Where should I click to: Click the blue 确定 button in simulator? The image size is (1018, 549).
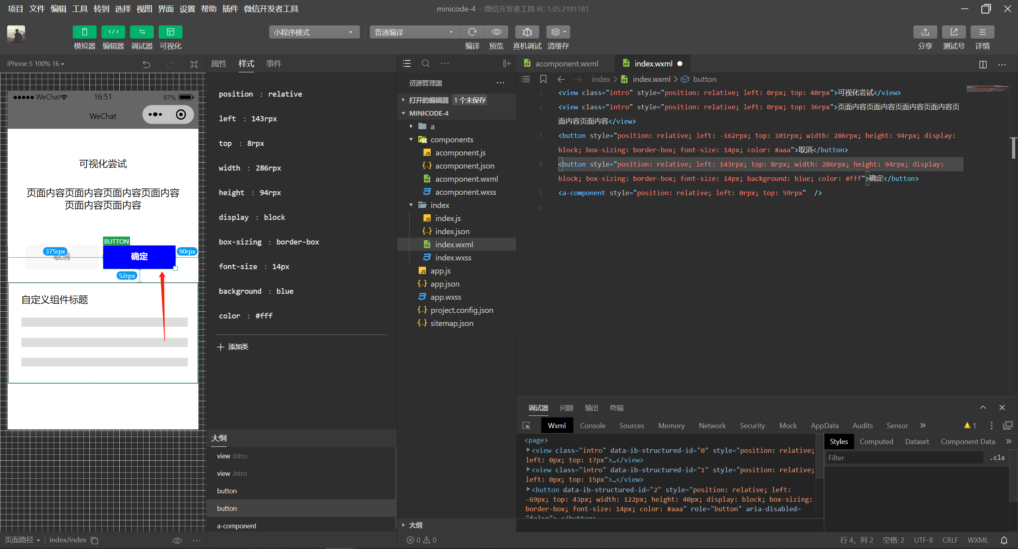[x=139, y=257]
